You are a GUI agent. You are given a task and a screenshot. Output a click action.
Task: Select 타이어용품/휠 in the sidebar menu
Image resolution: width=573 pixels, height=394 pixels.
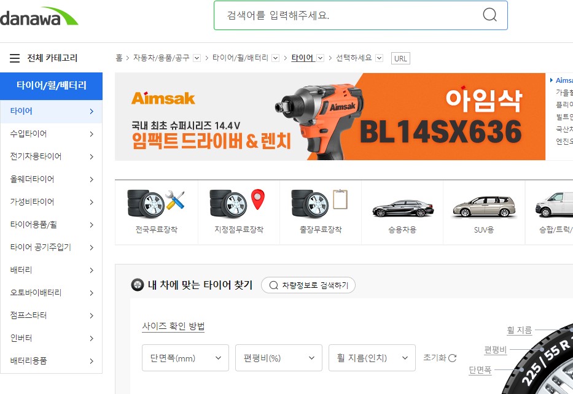coord(51,225)
